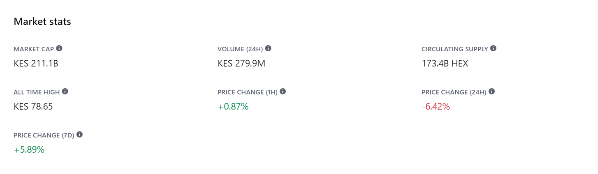Click the Circulating Supply info icon

[x=494, y=48]
